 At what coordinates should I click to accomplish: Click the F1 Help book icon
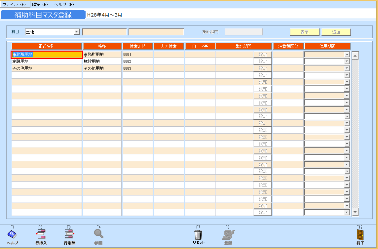tap(12, 234)
